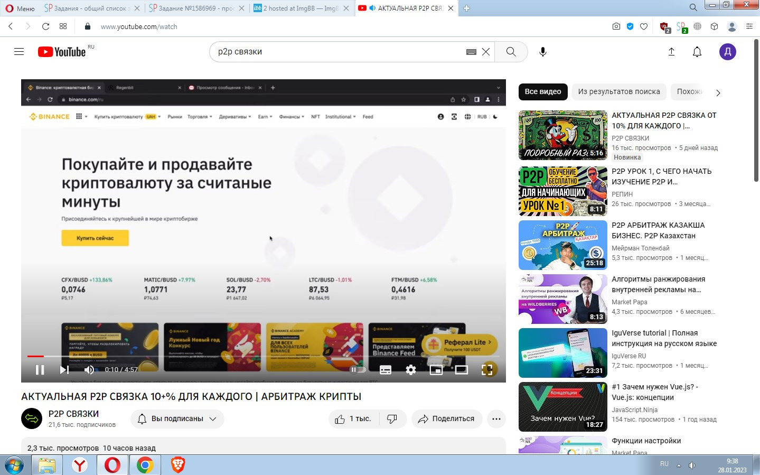Open uBlock Origin extension icon
Viewport: 760px width, 475px height.
665,27
